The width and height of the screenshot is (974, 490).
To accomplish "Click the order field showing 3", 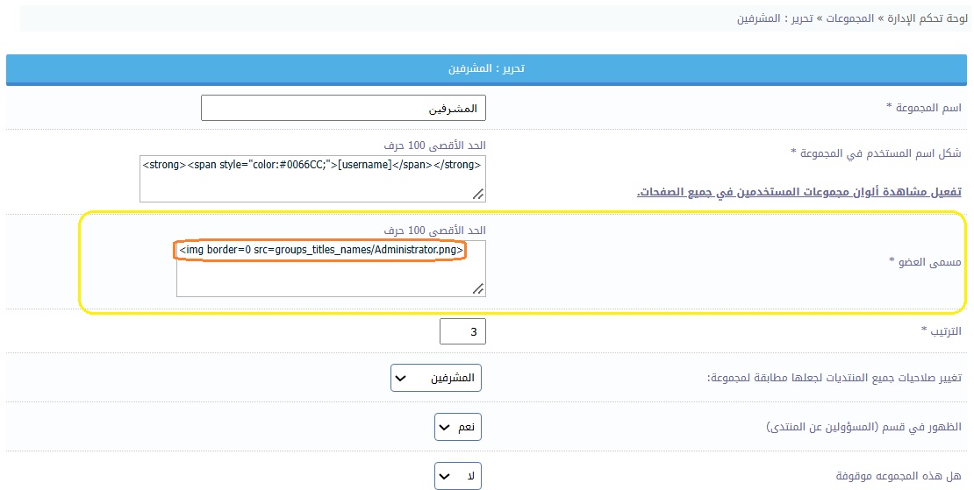I will click(462, 331).
